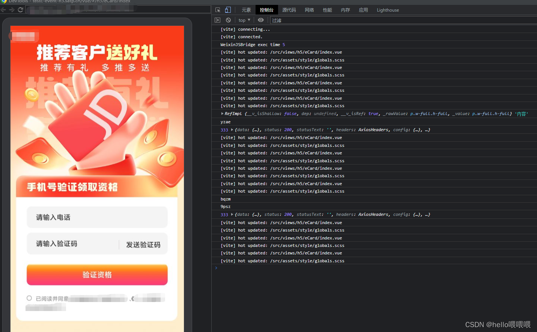Click the console filter input

[x=403, y=20]
